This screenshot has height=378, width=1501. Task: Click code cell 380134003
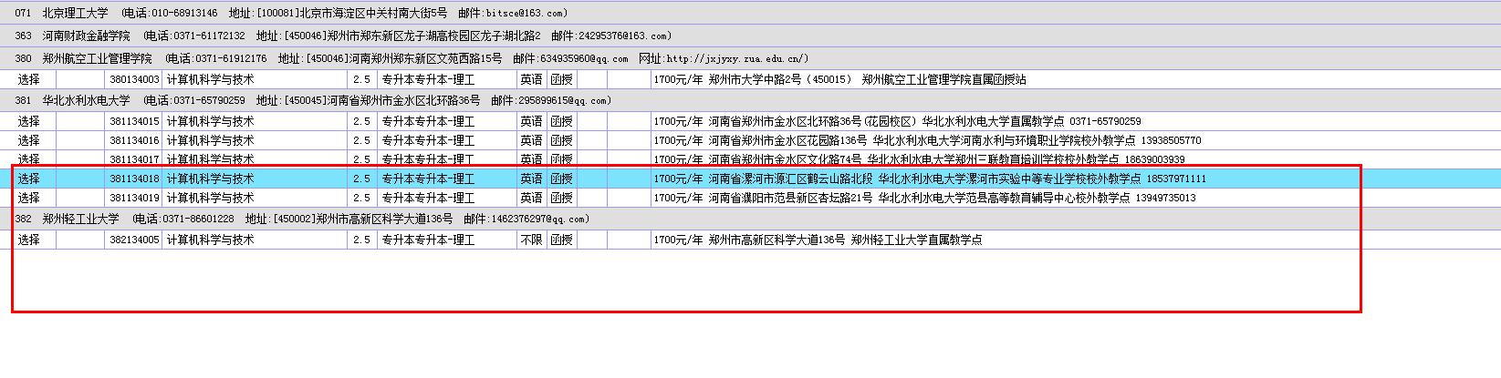134,80
